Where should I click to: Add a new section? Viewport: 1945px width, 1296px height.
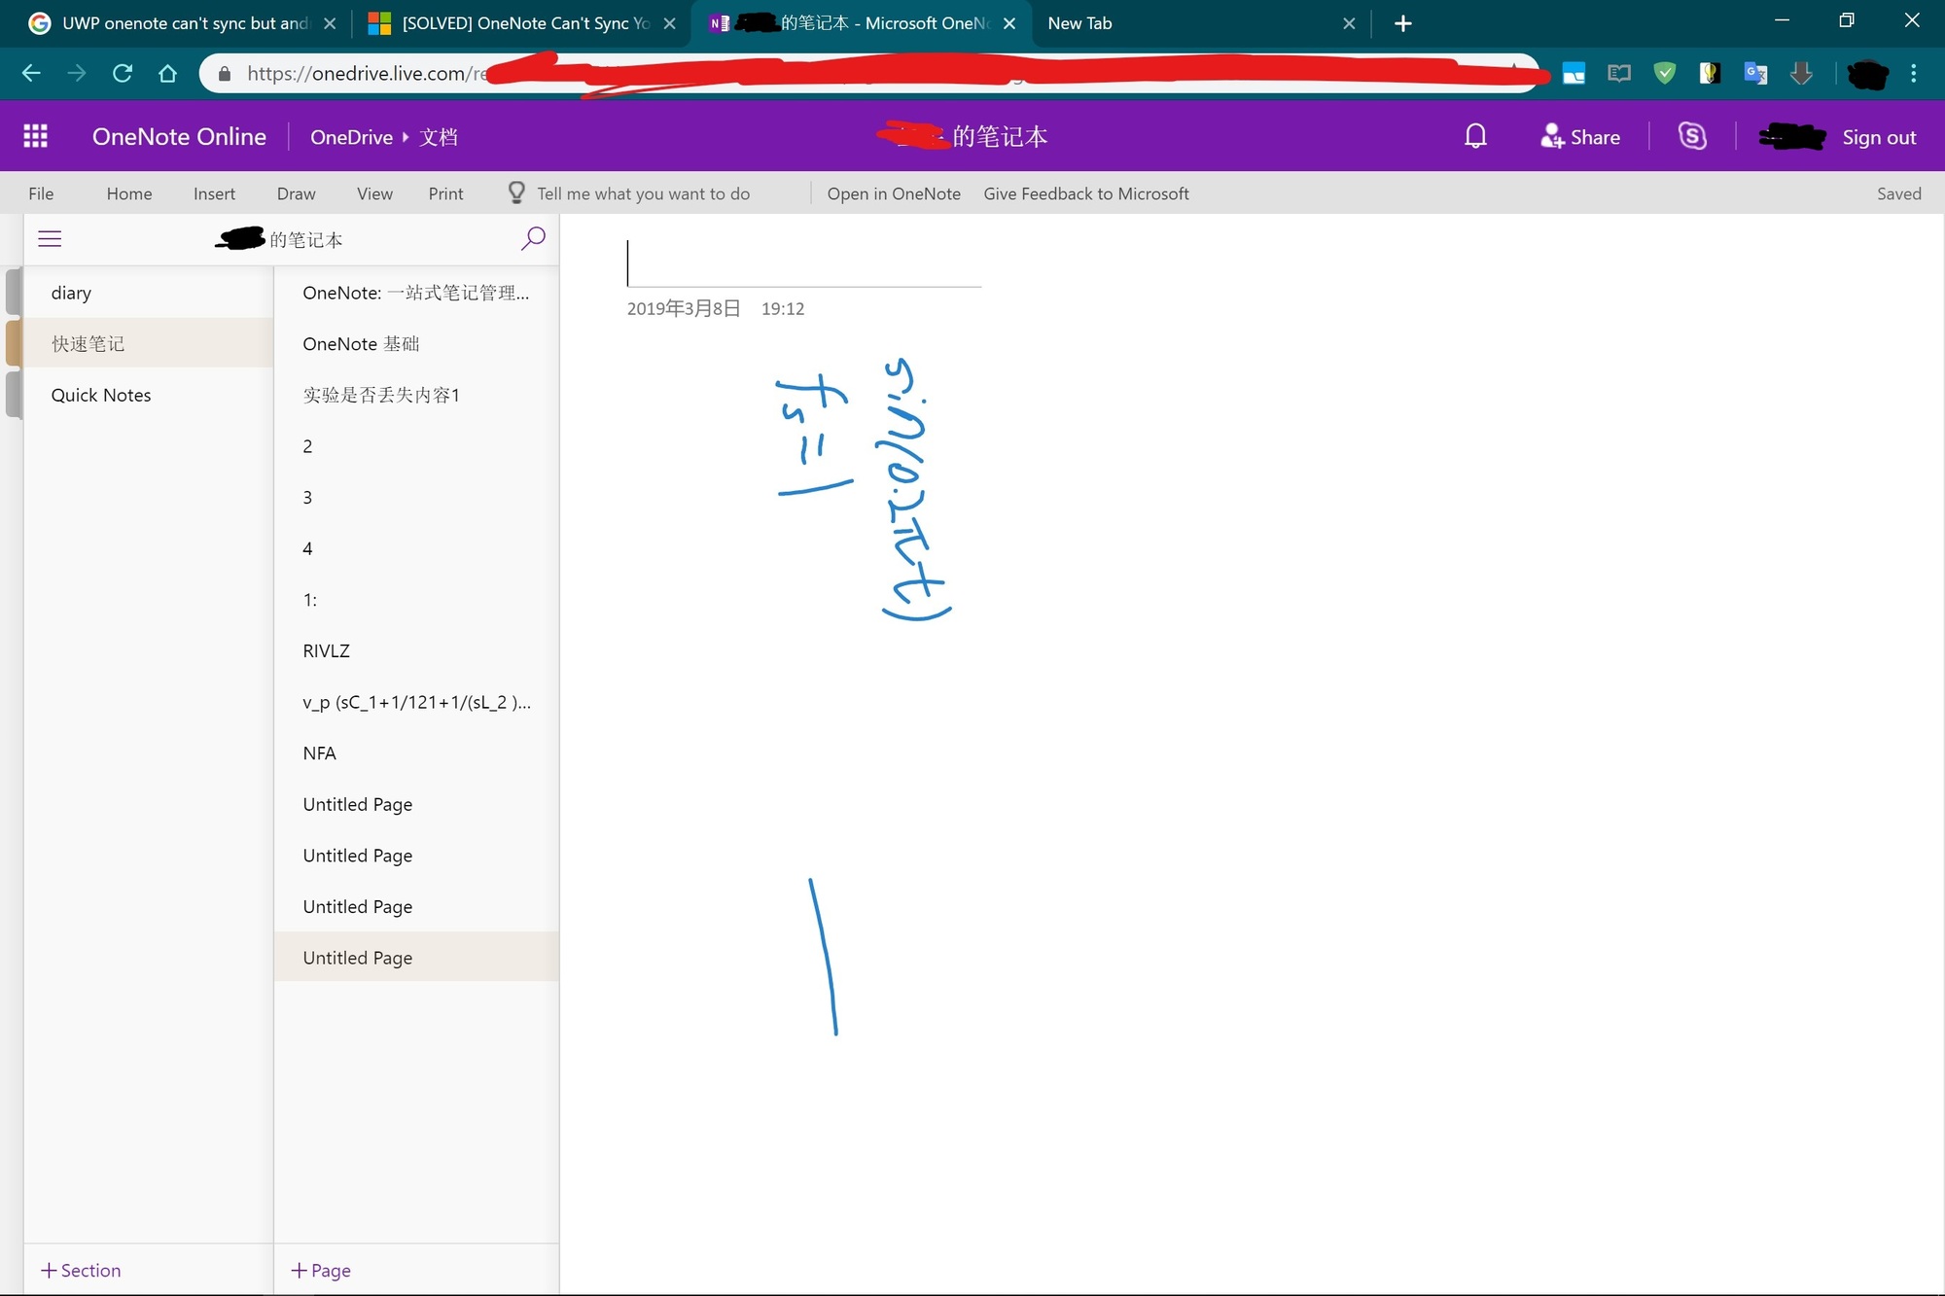82,1270
